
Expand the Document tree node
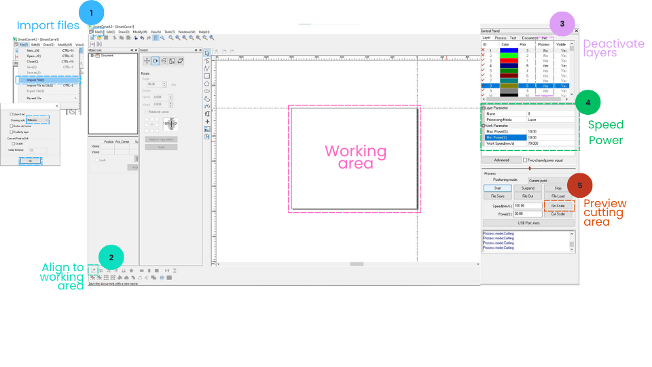92,55
